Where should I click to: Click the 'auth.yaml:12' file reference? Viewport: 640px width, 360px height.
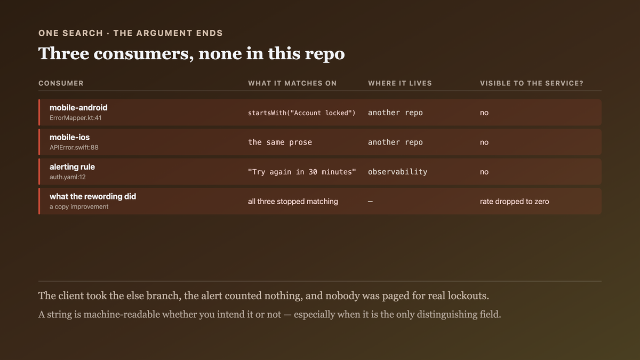point(68,177)
